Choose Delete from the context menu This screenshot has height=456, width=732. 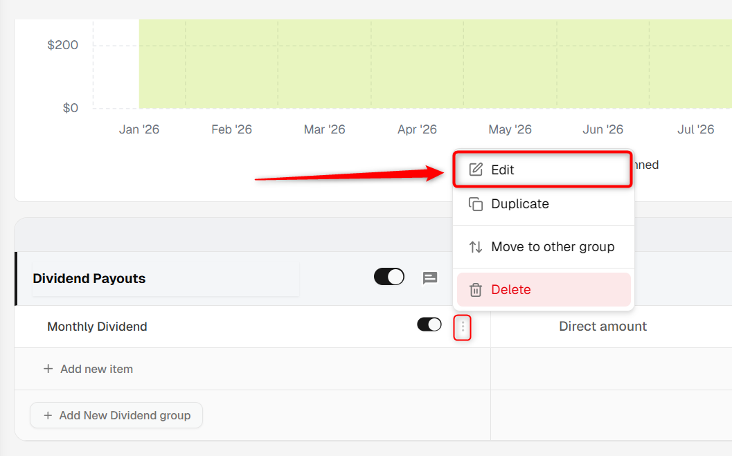pos(544,289)
